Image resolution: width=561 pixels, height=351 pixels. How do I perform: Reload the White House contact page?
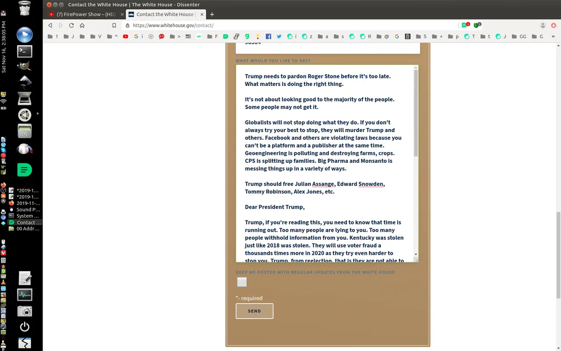[x=71, y=25]
